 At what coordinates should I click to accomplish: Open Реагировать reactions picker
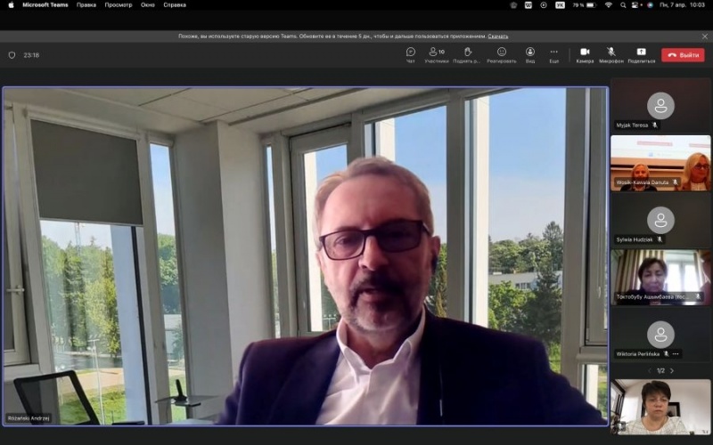[501, 54]
